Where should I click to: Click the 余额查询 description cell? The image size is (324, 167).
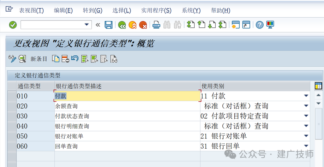127,106
